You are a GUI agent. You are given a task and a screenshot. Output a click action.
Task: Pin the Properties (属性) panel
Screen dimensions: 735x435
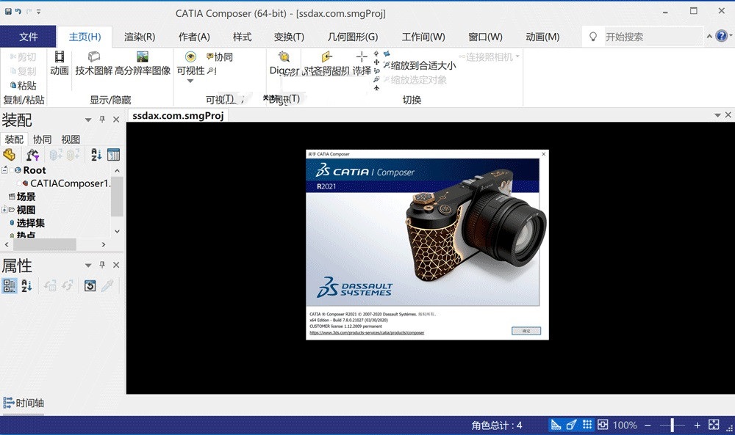point(102,266)
